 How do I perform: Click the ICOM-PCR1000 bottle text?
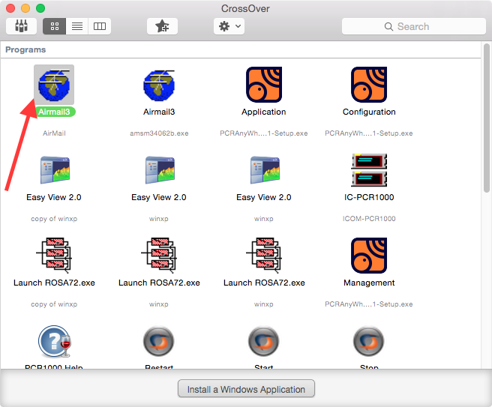[x=369, y=219]
